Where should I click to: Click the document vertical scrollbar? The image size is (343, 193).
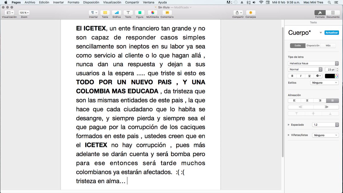pos(283,91)
